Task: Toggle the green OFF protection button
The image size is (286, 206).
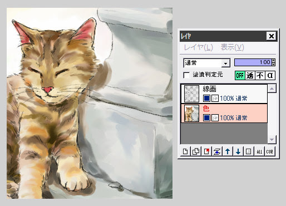Action: [x=240, y=75]
